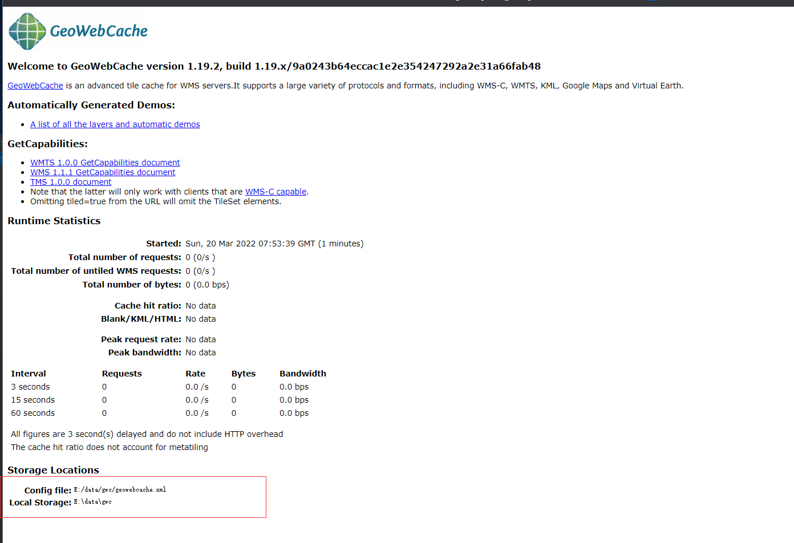Image resolution: width=794 pixels, height=543 pixels.
Task: Click the Welcome to GeoWebCache version heading
Action: 274,66
